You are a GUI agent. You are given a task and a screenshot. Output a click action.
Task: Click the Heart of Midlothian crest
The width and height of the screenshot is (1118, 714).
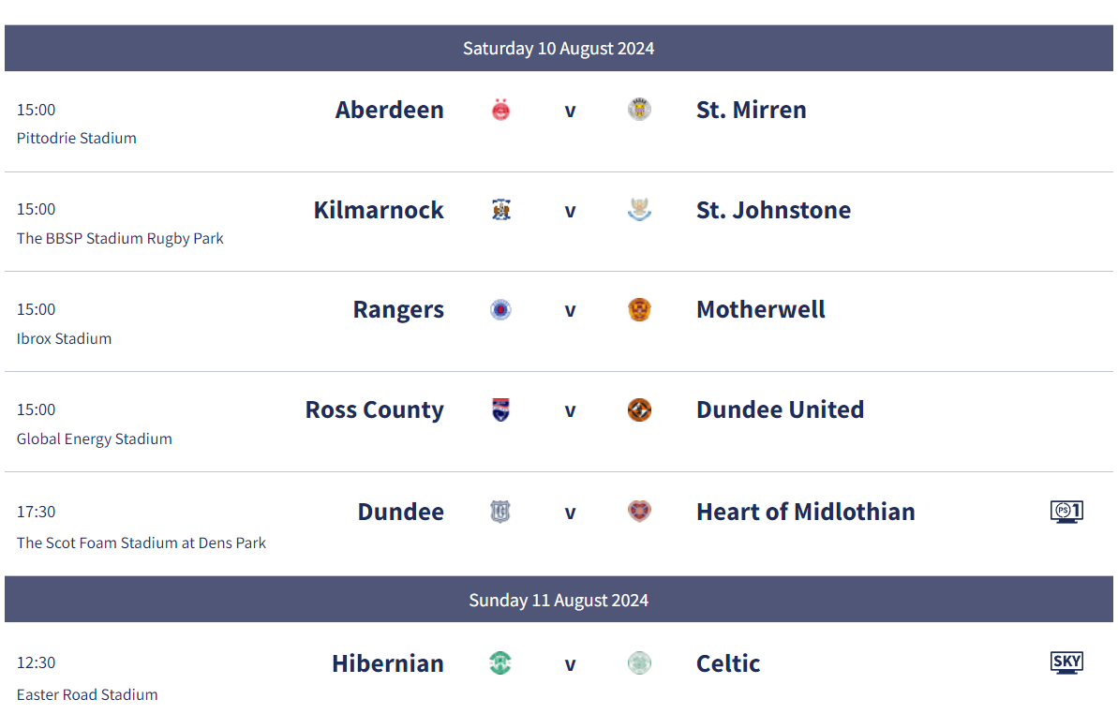coord(639,512)
